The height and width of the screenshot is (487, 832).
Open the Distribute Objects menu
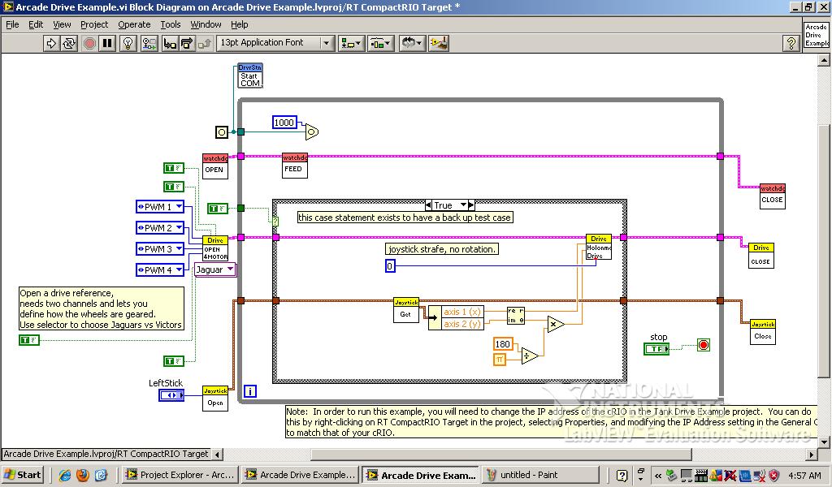pos(380,43)
